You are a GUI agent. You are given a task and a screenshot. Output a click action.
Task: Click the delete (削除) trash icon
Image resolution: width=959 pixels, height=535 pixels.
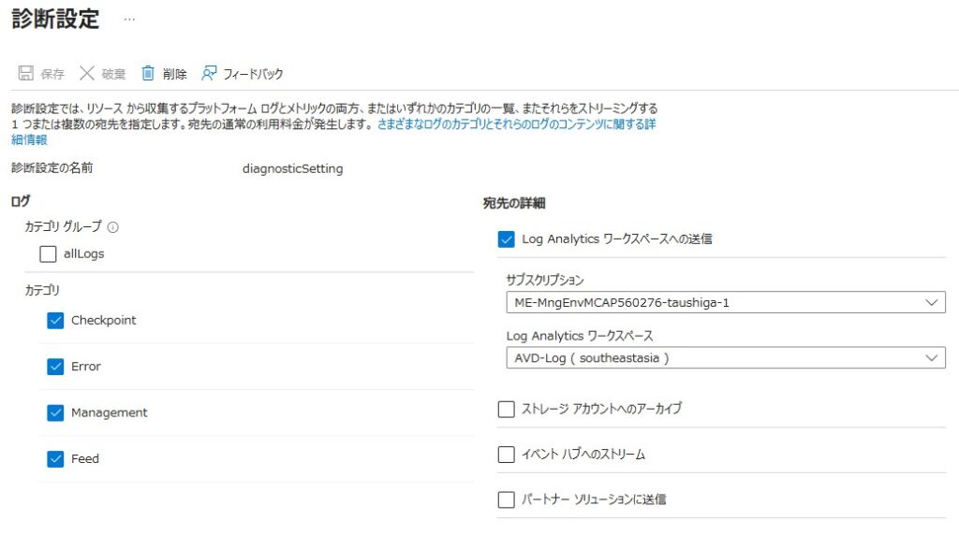click(x=148, y=73)
